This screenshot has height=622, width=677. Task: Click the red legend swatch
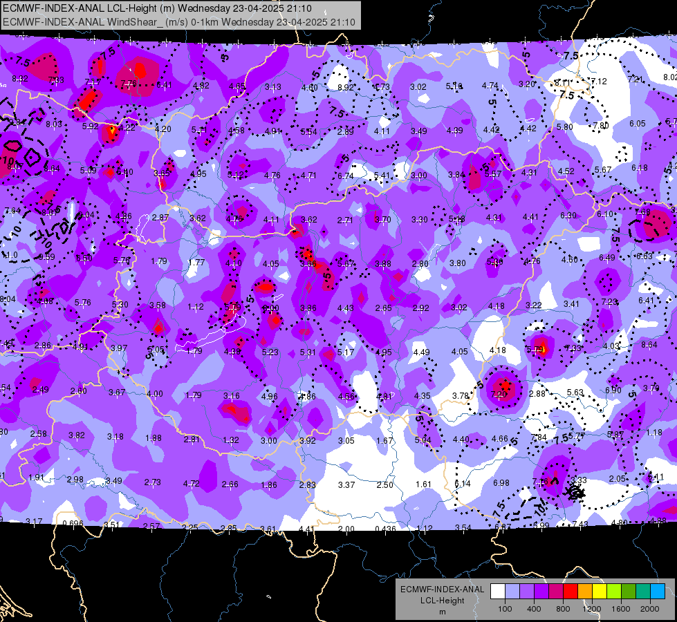coord(571,592)
